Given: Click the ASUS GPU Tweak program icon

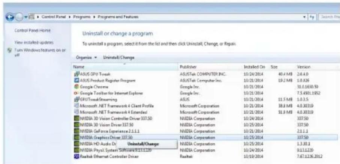Looking at the screenshot, I should (x=76, y=74).
